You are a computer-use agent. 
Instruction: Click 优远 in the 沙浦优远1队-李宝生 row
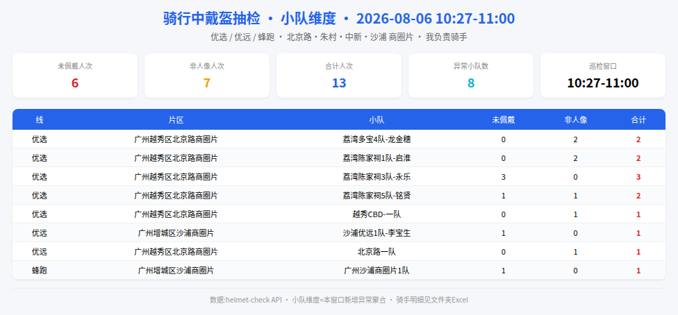pyautogui.click(x=40, y=233)
